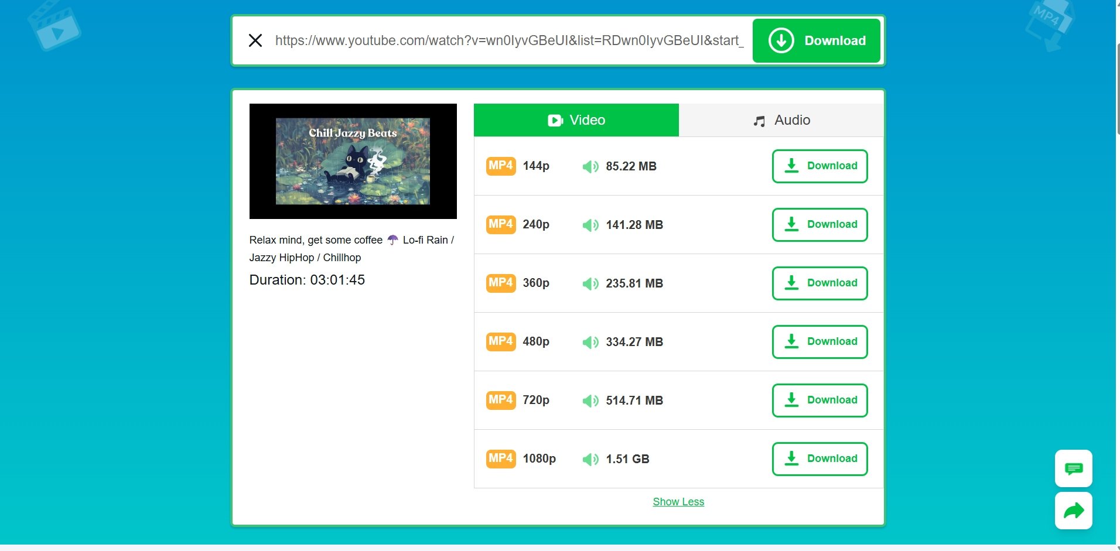Switch to the Audio tab
Viewport: 1120px width, 551px height.
tap(780, 120)
